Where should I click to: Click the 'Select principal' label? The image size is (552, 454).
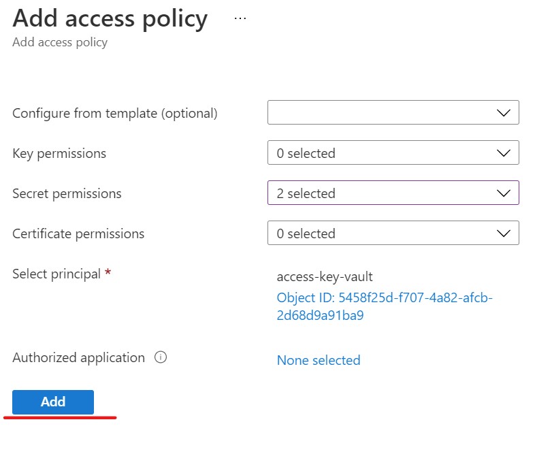(56, 274)
